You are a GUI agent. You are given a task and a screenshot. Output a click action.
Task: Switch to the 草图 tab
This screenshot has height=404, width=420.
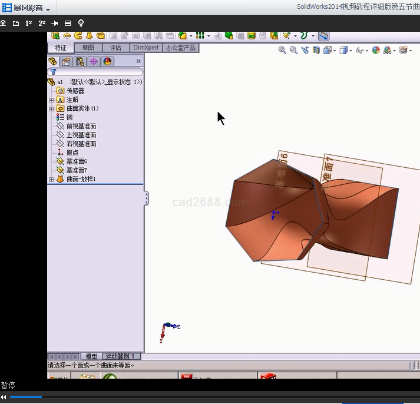click(x=88, y=48)
